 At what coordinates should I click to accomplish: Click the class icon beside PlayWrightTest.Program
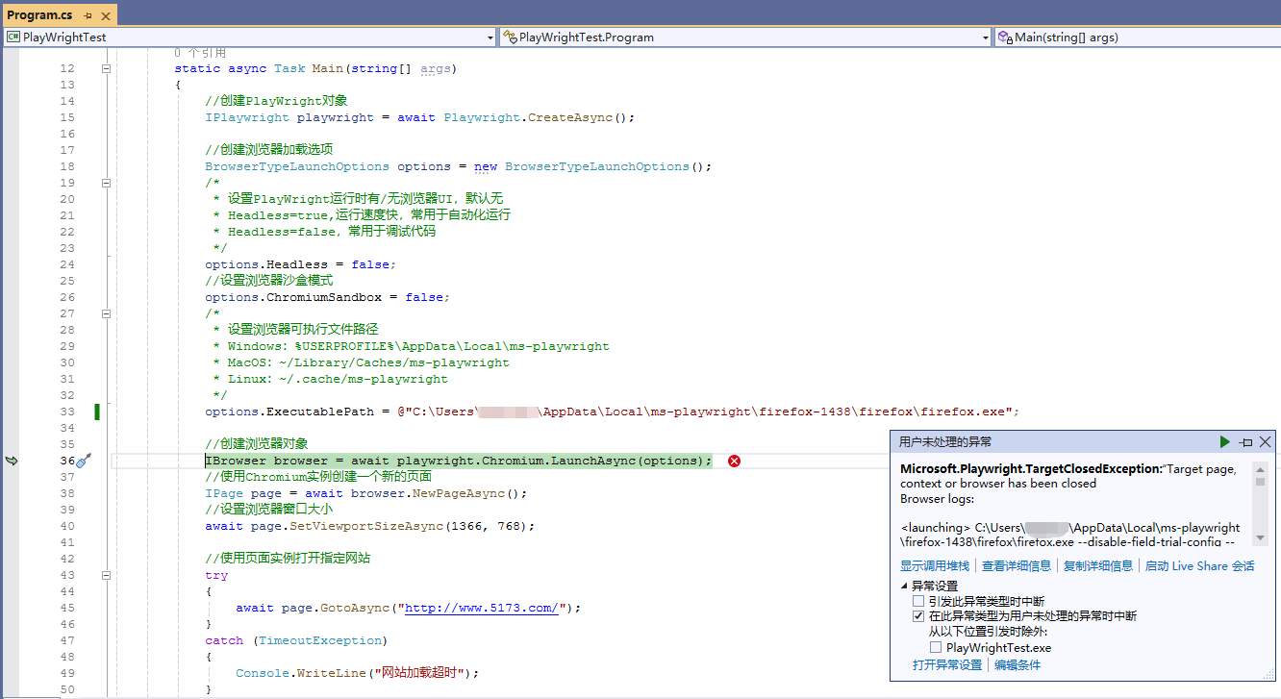tap(511, 37)
